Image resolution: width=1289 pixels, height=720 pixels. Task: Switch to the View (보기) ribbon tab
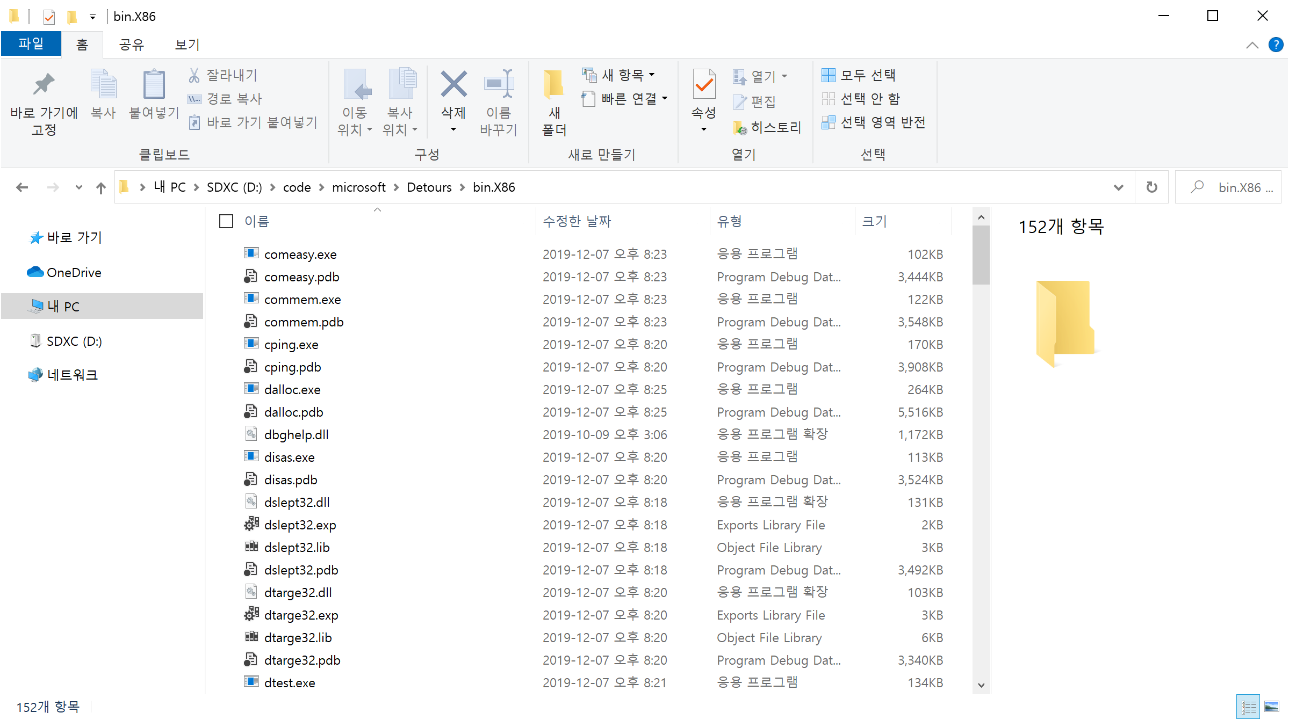(187, 45)
